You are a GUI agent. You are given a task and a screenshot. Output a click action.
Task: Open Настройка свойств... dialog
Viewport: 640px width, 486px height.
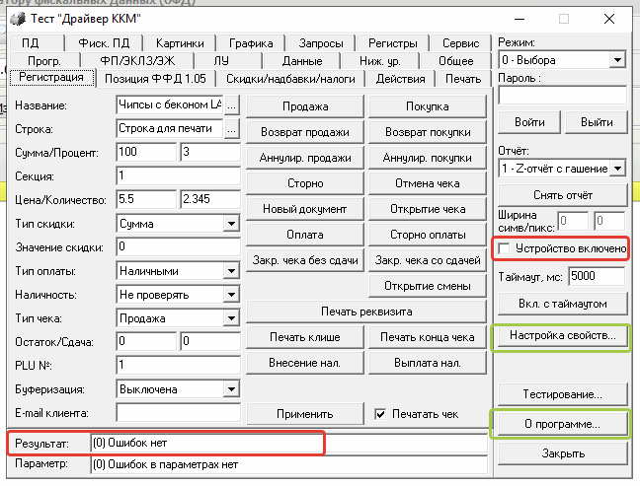pos(563,336)
